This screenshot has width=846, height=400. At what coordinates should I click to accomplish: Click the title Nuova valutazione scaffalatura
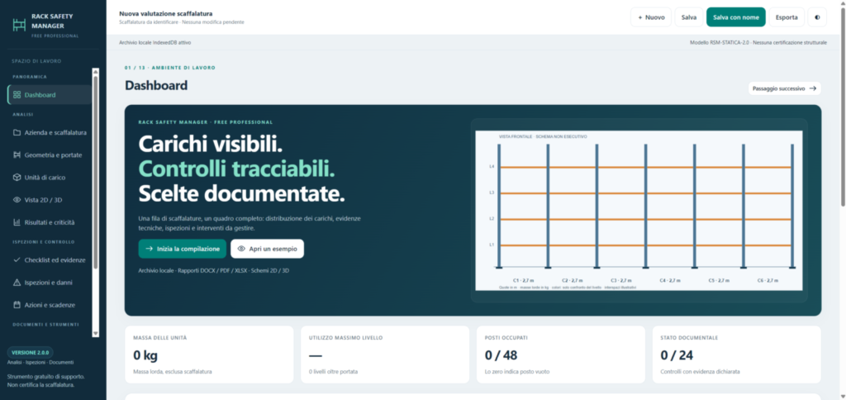click(x=165, y=13)
